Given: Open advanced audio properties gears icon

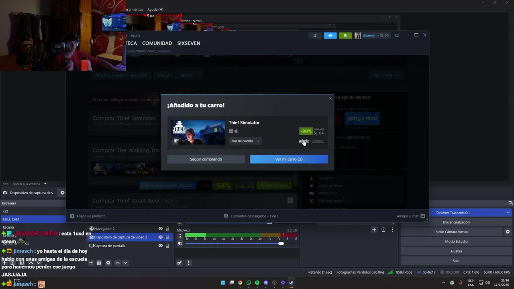Looking at the screenshot, I should 179,263.
